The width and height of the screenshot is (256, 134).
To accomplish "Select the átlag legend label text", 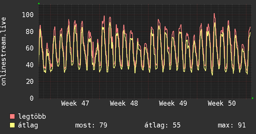I will tap(28, 125).
